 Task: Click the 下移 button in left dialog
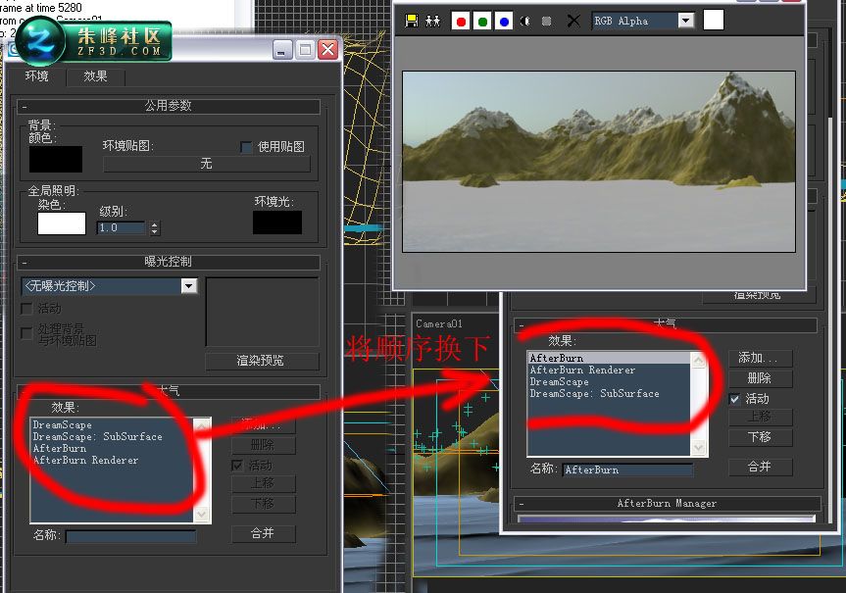[264, 505]
